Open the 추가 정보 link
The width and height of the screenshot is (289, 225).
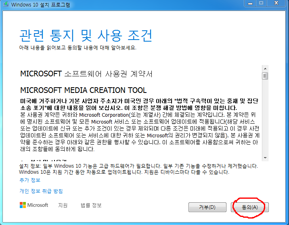click(x=30, y=180)
